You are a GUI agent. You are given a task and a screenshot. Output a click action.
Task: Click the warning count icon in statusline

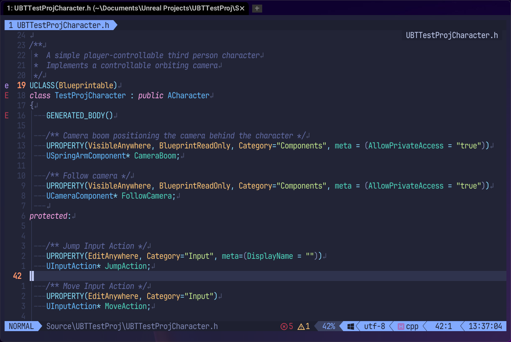[301, 327]
